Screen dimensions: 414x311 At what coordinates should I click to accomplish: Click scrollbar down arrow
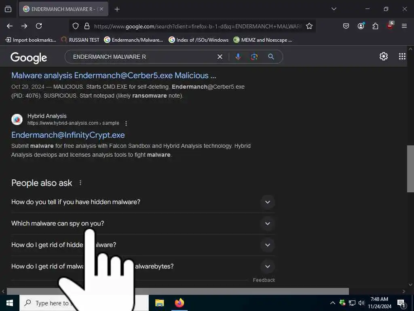pos(410,285)
